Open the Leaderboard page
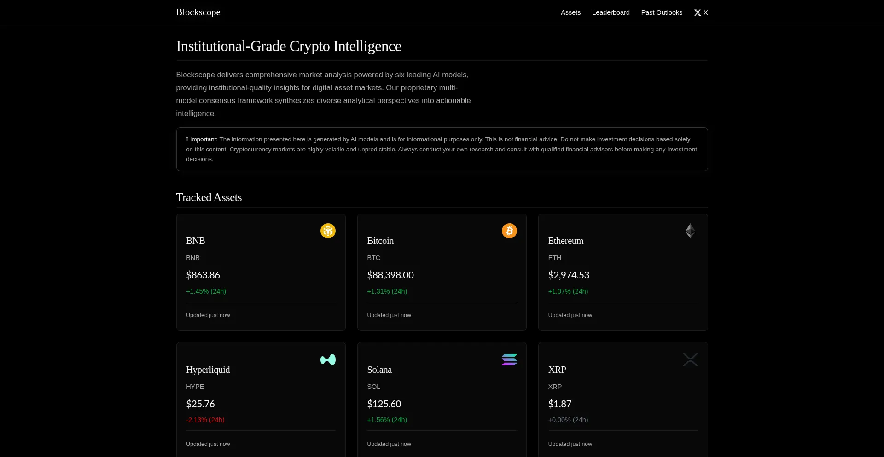Image resolution: width=884 pixels, height=457 pixels. (611, 12)
